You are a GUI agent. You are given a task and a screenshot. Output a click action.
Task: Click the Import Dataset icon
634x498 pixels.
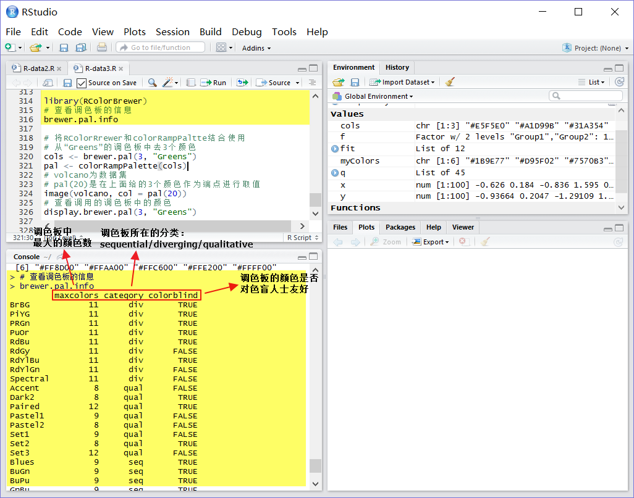402,81
